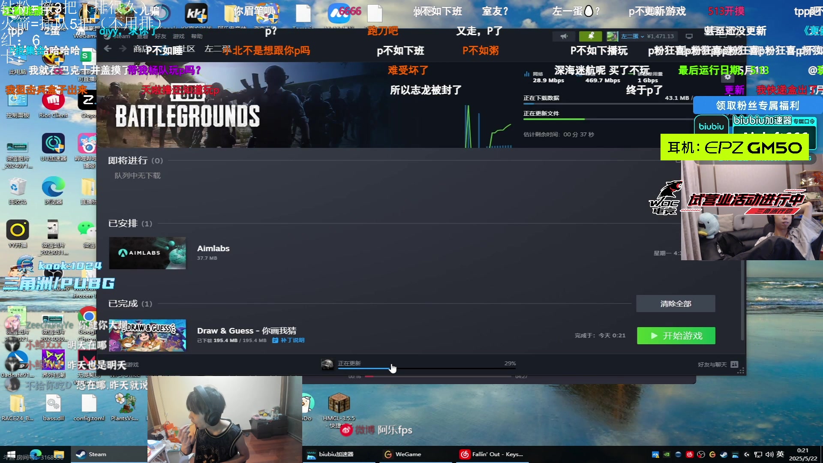Screen dimensions: 823x463
Task: Go back with Steam's back arrow
Action: (x=108, y=49)
